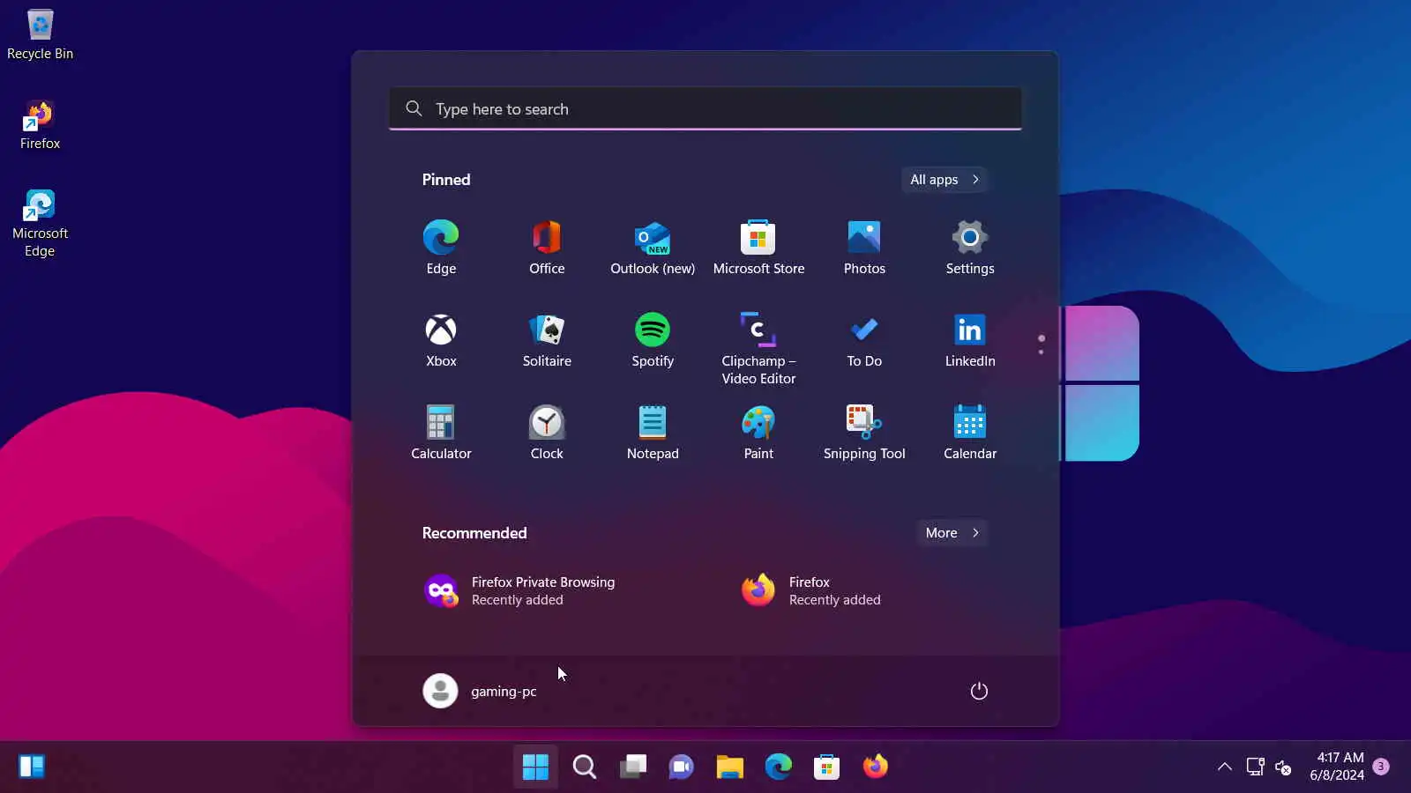
Task: Open notification center badge
Action: 1381,767
